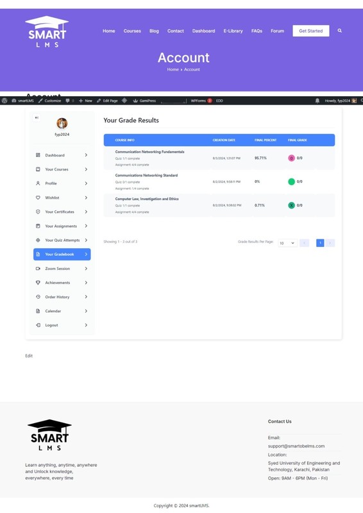The height and width of the screenshot is (513, 363).
Task: Click the diamond icon after Edit Page
Action: tap(124, 101)
